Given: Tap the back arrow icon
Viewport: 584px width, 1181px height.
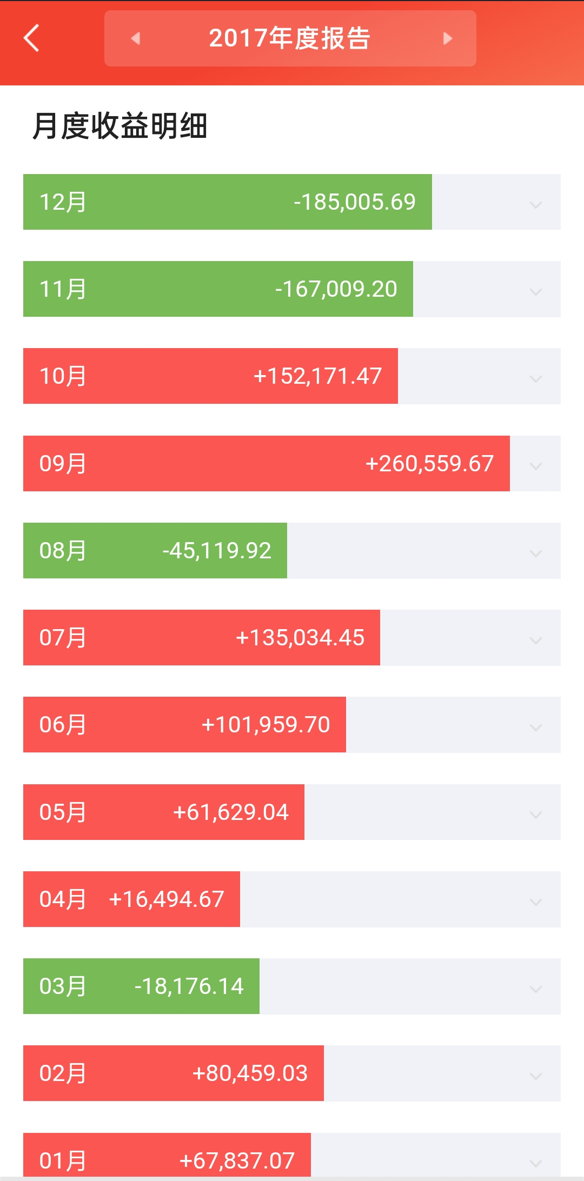Looking at the screenshot, I should 31,38.
